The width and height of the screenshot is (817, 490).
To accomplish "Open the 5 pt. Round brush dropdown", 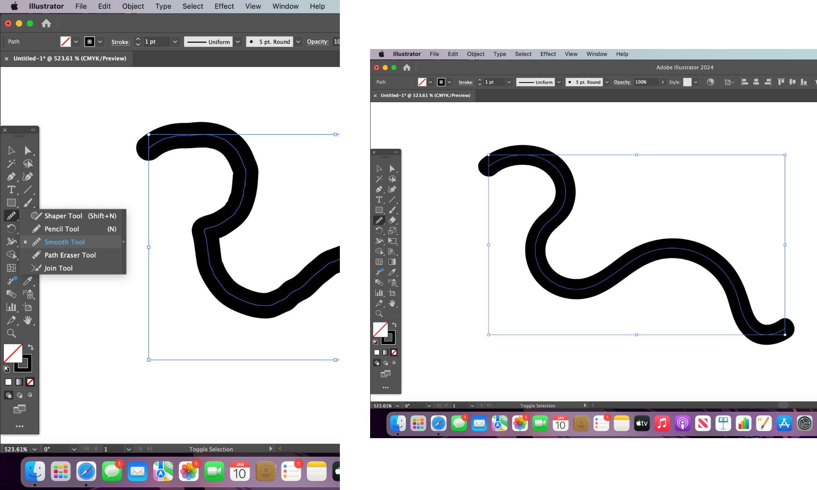I will pos(298,41).
